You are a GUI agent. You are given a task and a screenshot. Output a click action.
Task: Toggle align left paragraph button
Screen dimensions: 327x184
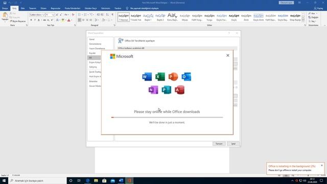[80, 20]
